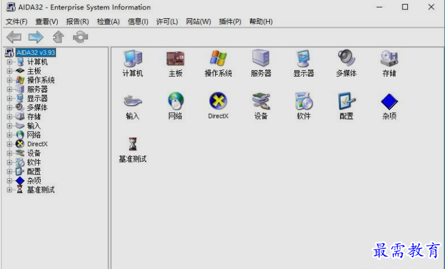Minimize the AIDA32 window

(380, 7)
